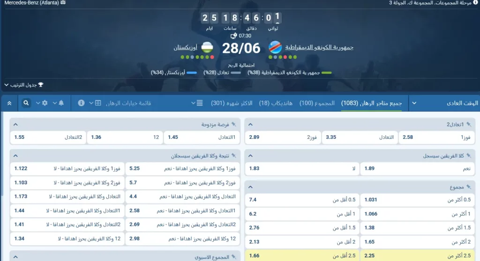Click the blue Uzbekistan probability bar (34%)

[192, 73]
